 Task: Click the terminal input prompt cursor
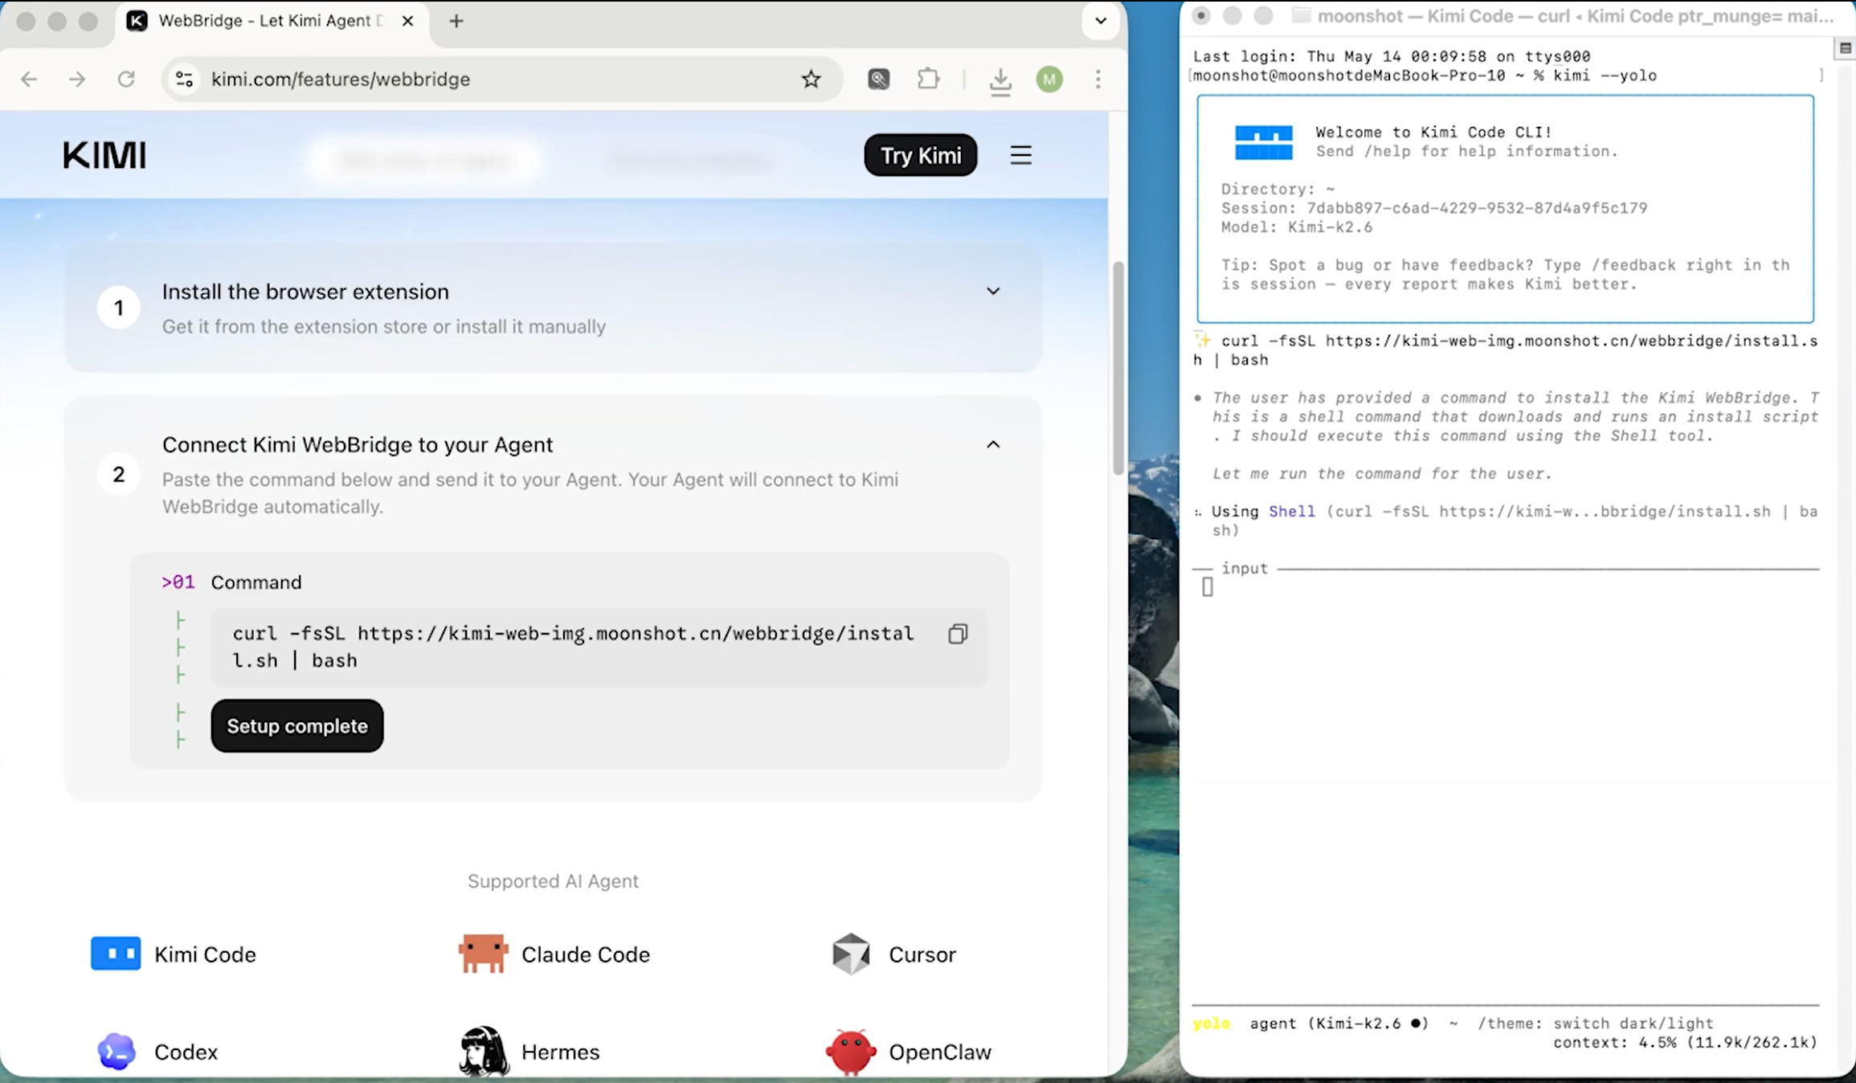1207,588
